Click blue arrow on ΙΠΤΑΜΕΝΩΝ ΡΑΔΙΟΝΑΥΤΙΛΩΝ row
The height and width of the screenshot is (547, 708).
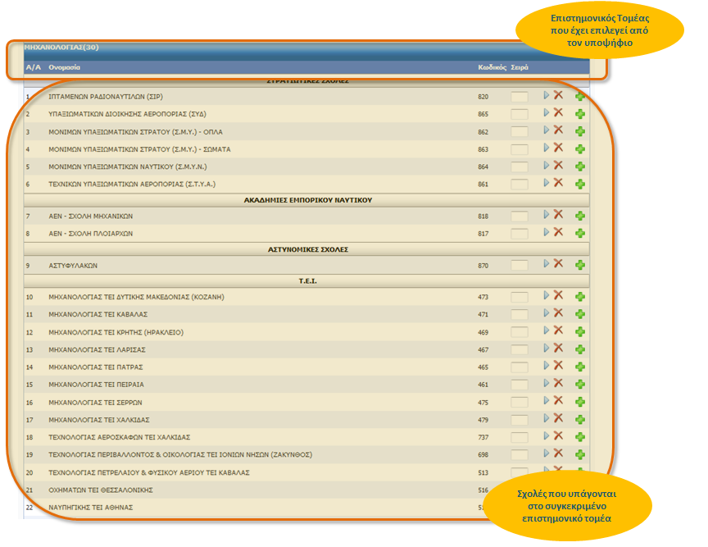click(547, 95)
